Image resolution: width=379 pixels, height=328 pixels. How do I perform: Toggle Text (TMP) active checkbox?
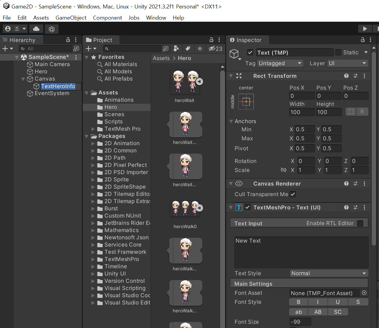250,53
